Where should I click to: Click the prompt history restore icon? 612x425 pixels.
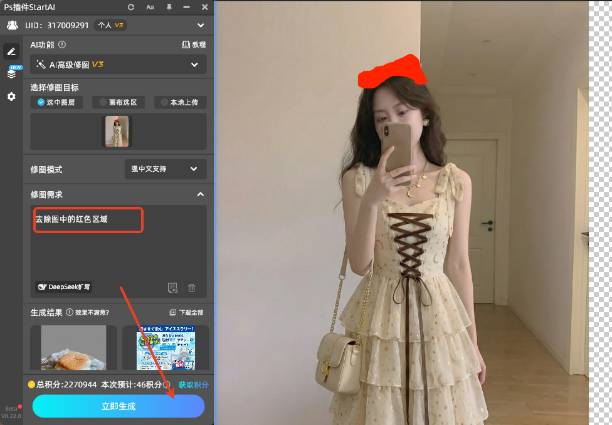[x=172, y=288]
